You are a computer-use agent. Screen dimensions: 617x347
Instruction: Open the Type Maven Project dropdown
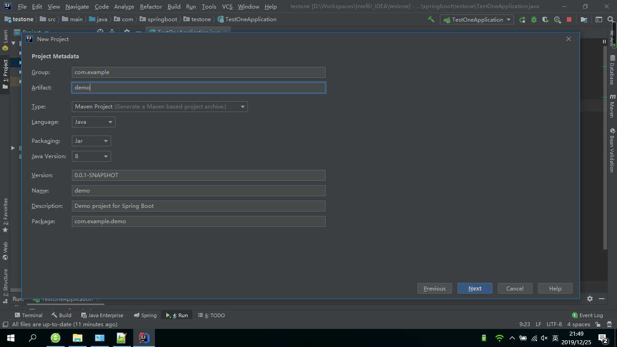[x=159, y=107]
